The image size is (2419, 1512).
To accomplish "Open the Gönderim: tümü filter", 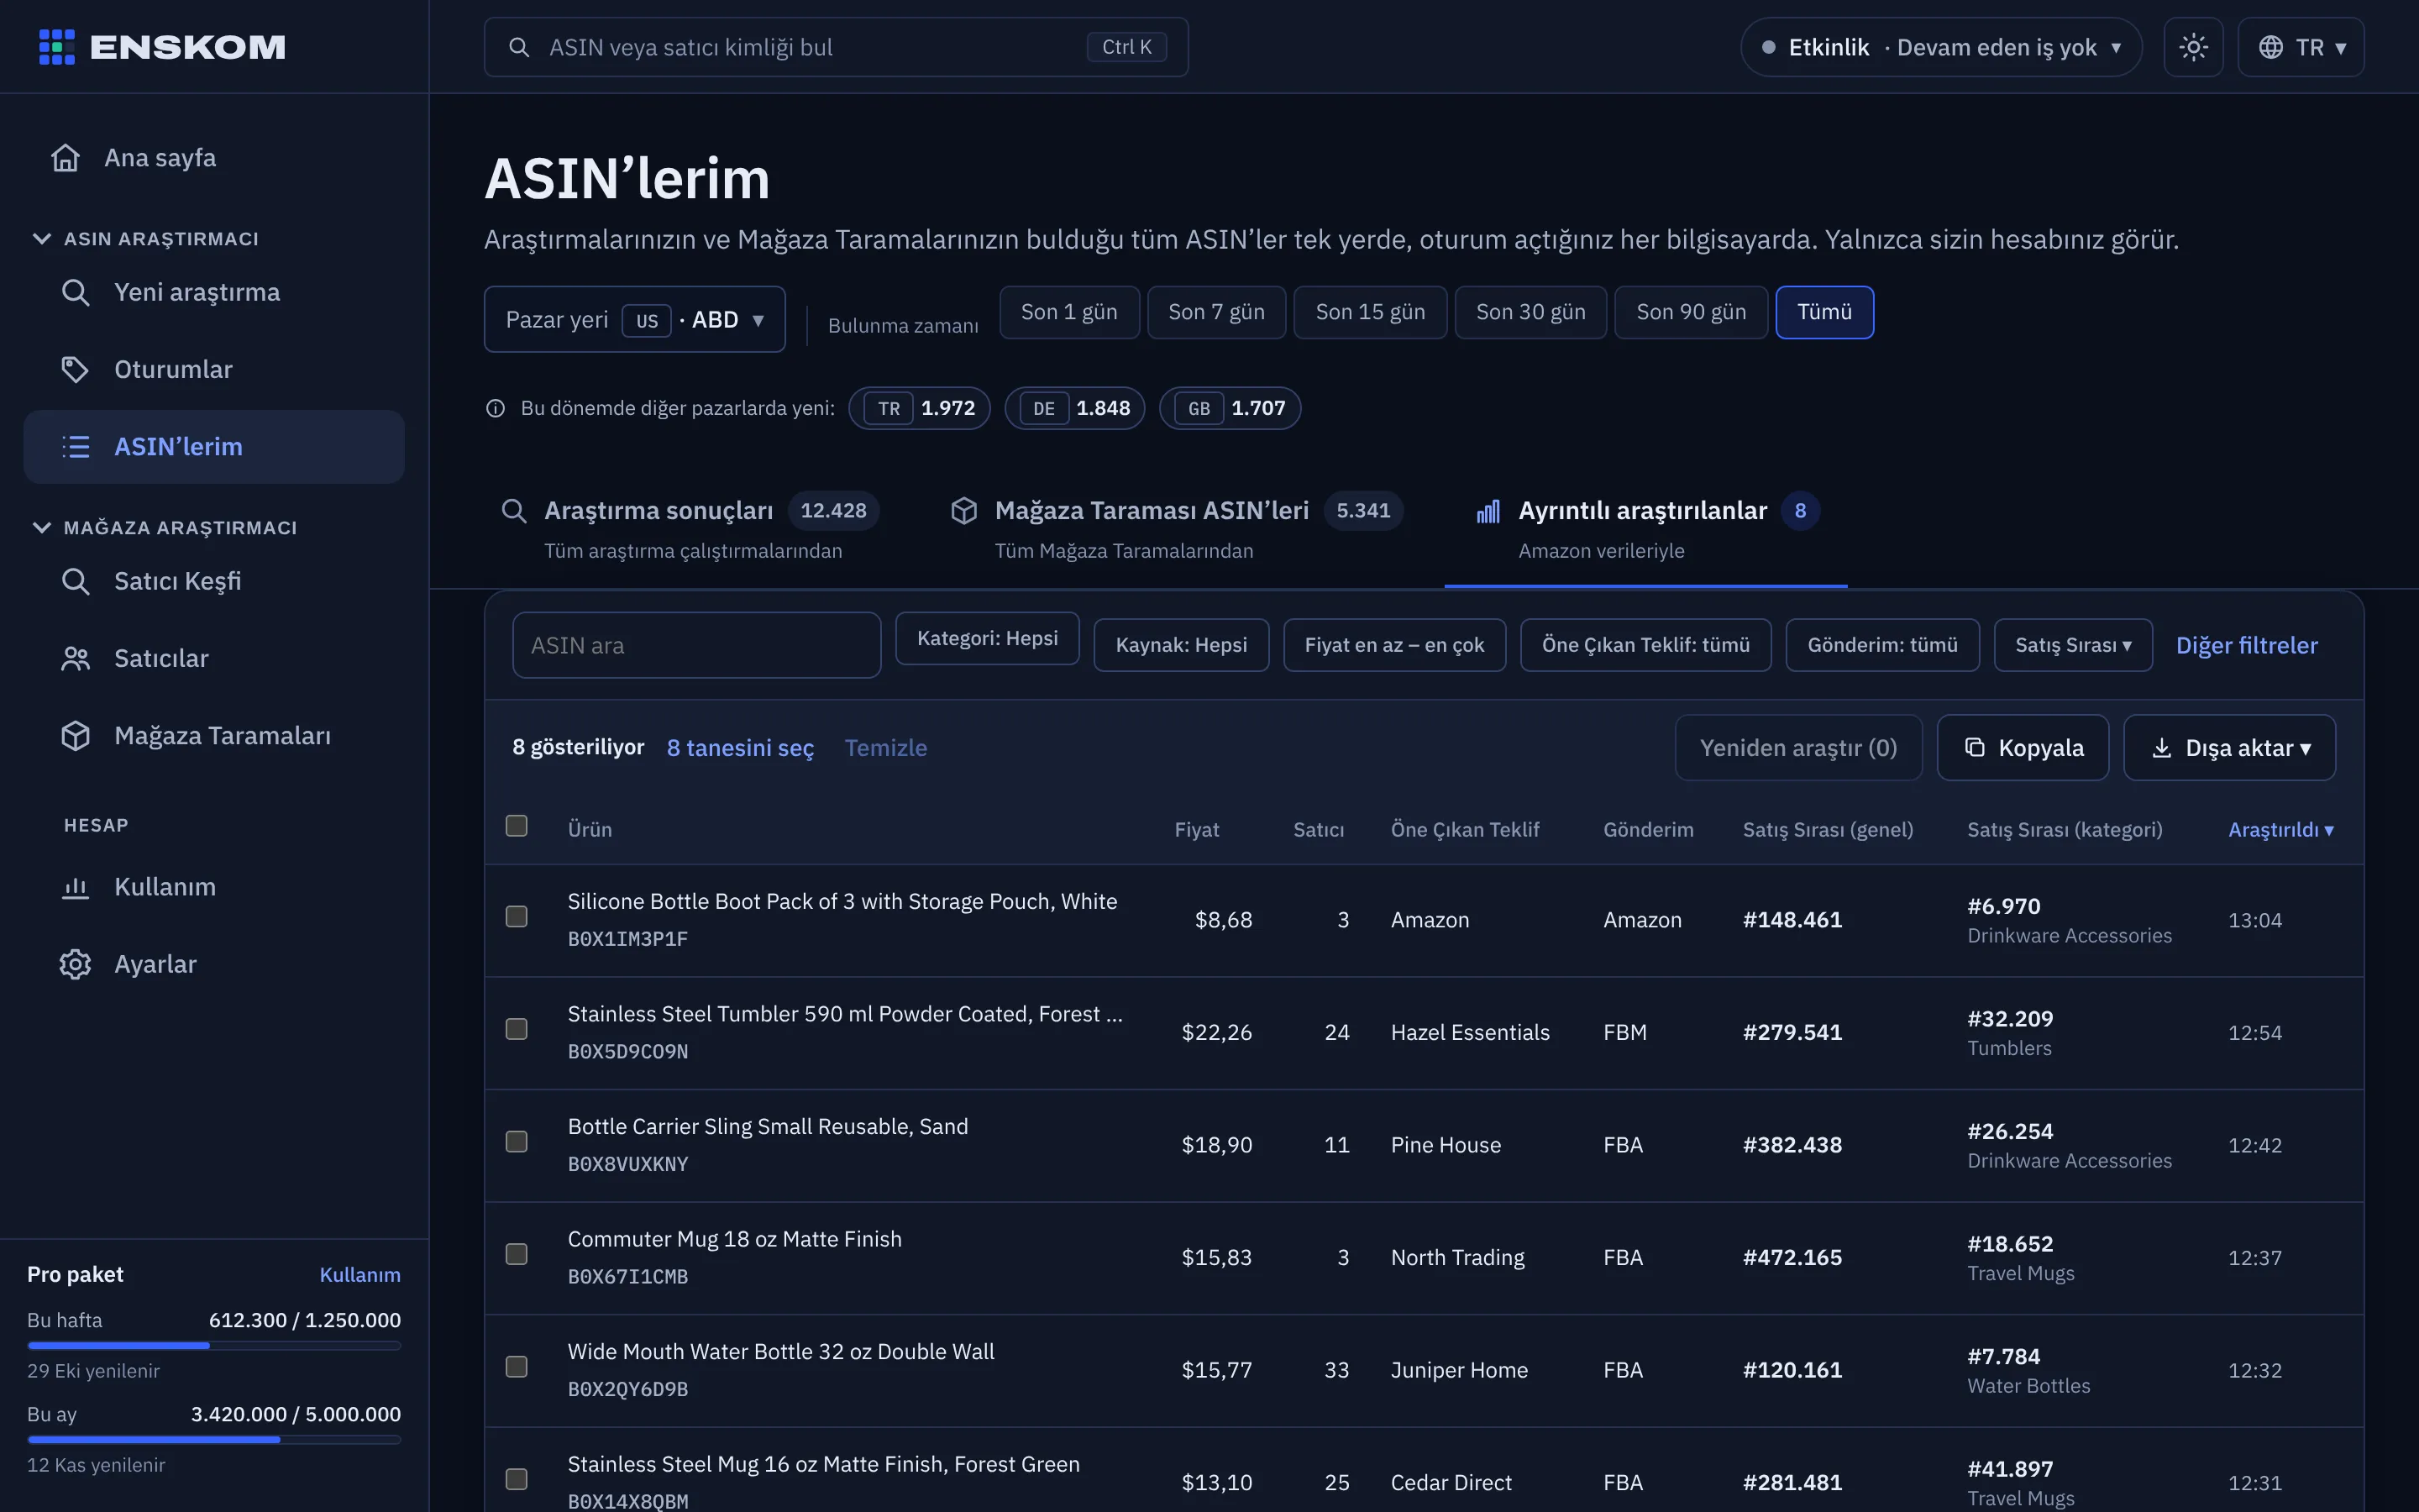I will pos(1882,645).
